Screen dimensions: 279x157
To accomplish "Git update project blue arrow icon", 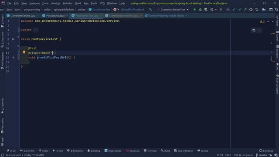I will point(234,10).
